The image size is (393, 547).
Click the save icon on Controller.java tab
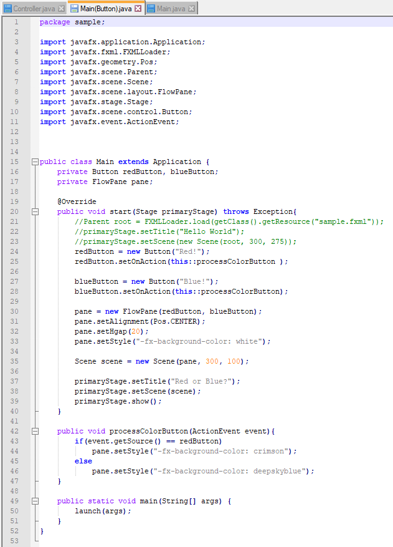(x=7, y=9)
